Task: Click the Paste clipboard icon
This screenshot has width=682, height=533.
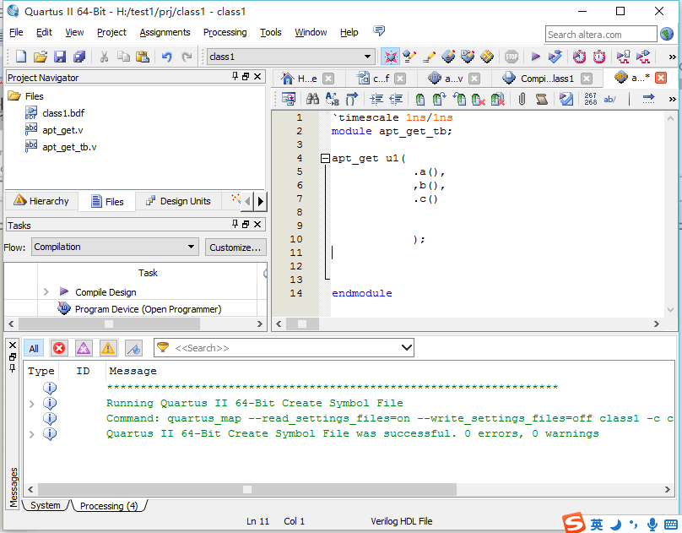Action: pos(143,57)
